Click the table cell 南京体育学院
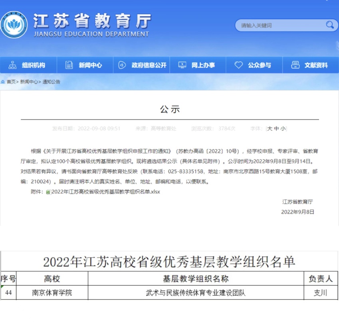The width and height of the screenshot is (339, 322). tap(52, 293)
